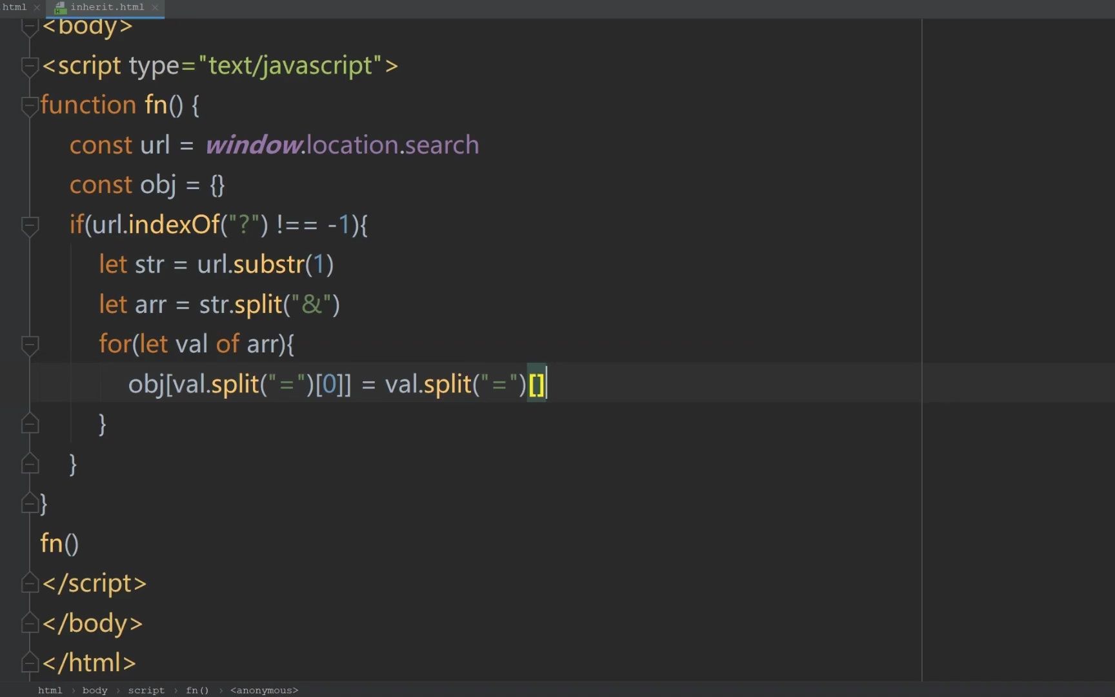The image size is (1115, 697).
Task: Select 'body' in the breadcrumb bar
Action: (x=95, y=691)
